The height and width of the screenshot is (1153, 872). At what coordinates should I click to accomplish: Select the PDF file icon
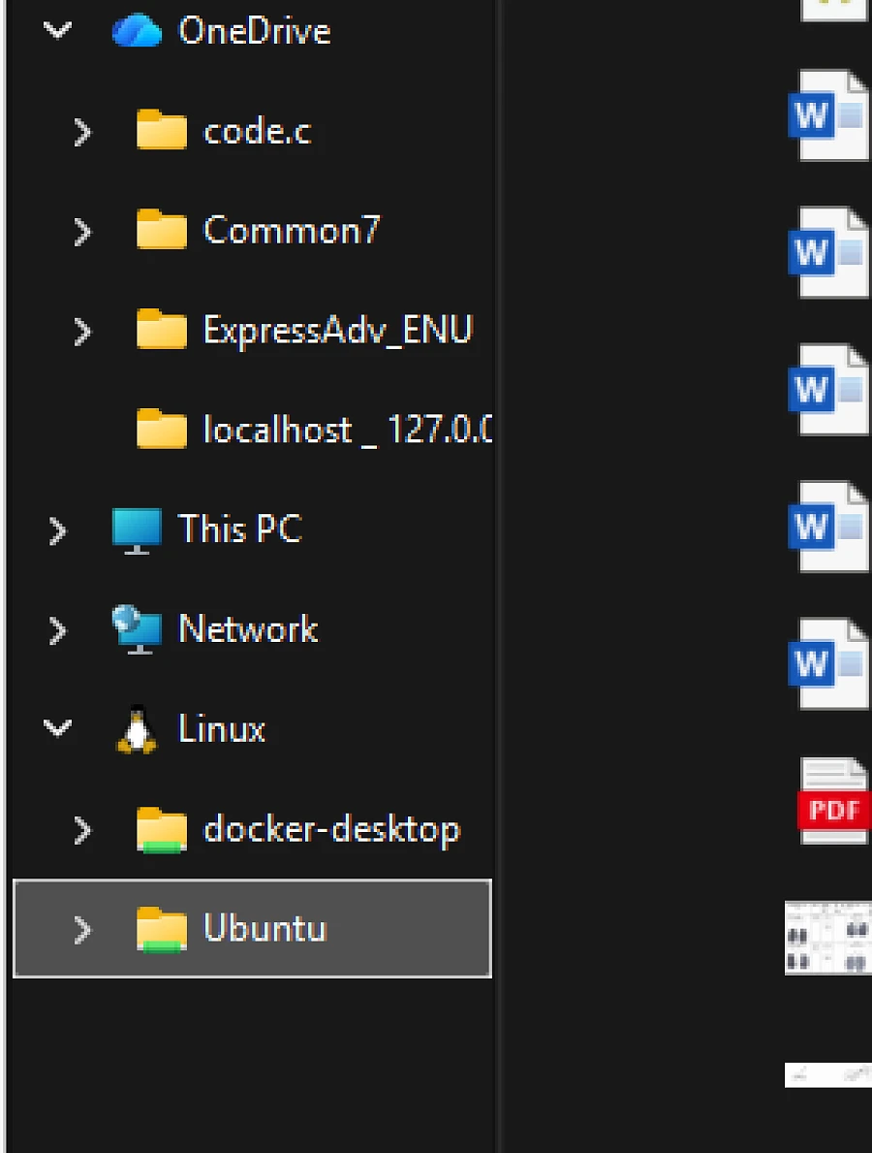(x=834, y=801)
